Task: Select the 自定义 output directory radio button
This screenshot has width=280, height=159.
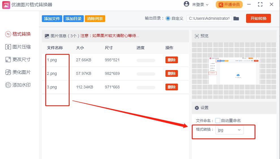Action: coord(168,18)
